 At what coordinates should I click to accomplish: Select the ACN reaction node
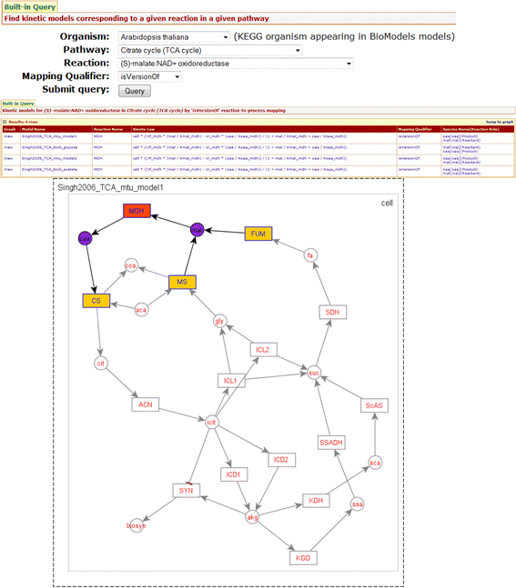click(x=146, y=404)
